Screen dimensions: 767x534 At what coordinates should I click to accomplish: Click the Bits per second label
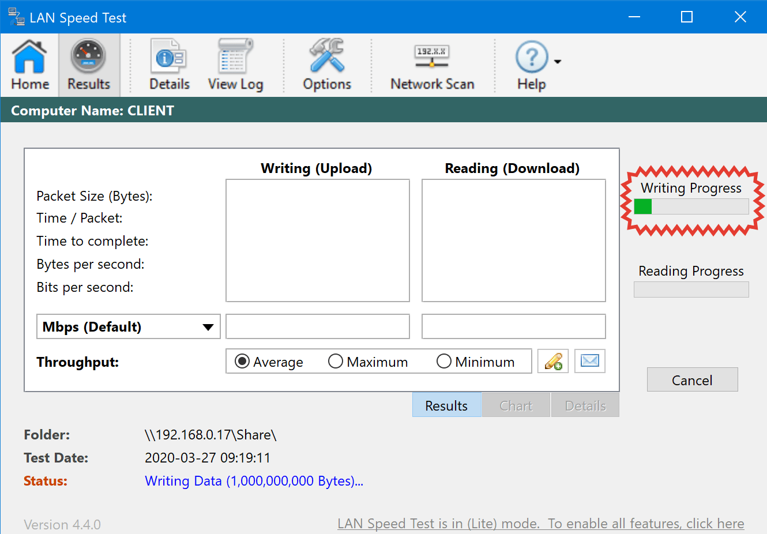point(85,287)
